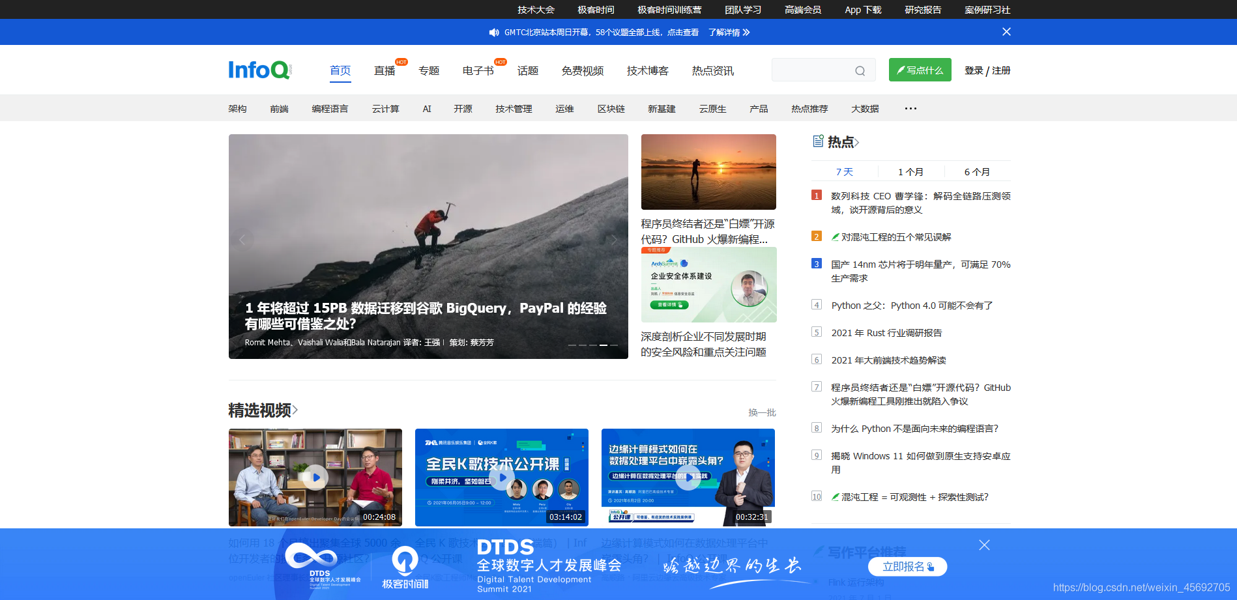
Task: Play the 边缘计算模式 video
Action: (x=688, y=478)
